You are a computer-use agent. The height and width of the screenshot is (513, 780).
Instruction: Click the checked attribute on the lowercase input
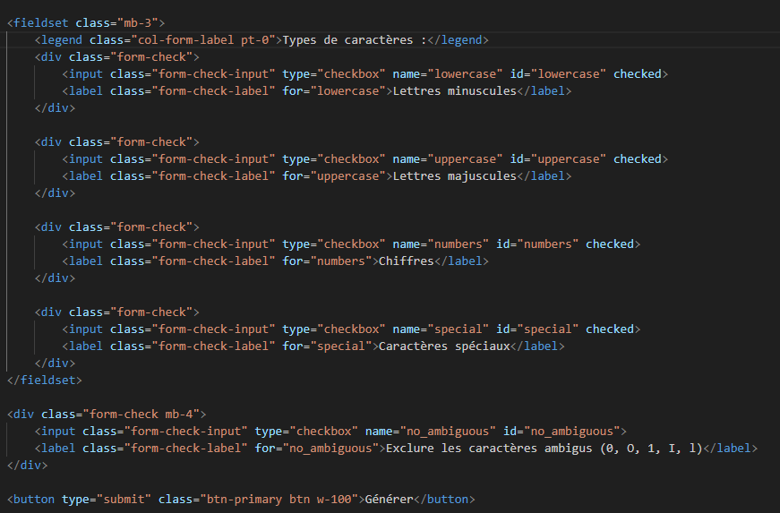pos(638,74)
